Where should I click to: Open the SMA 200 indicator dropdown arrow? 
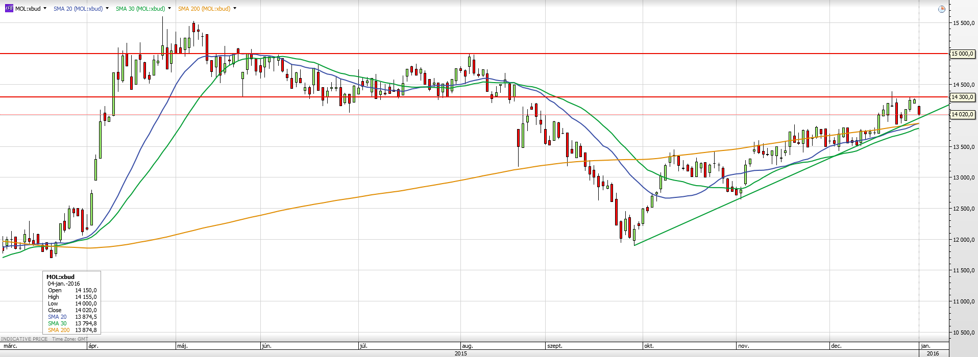[x=235, y=9]
